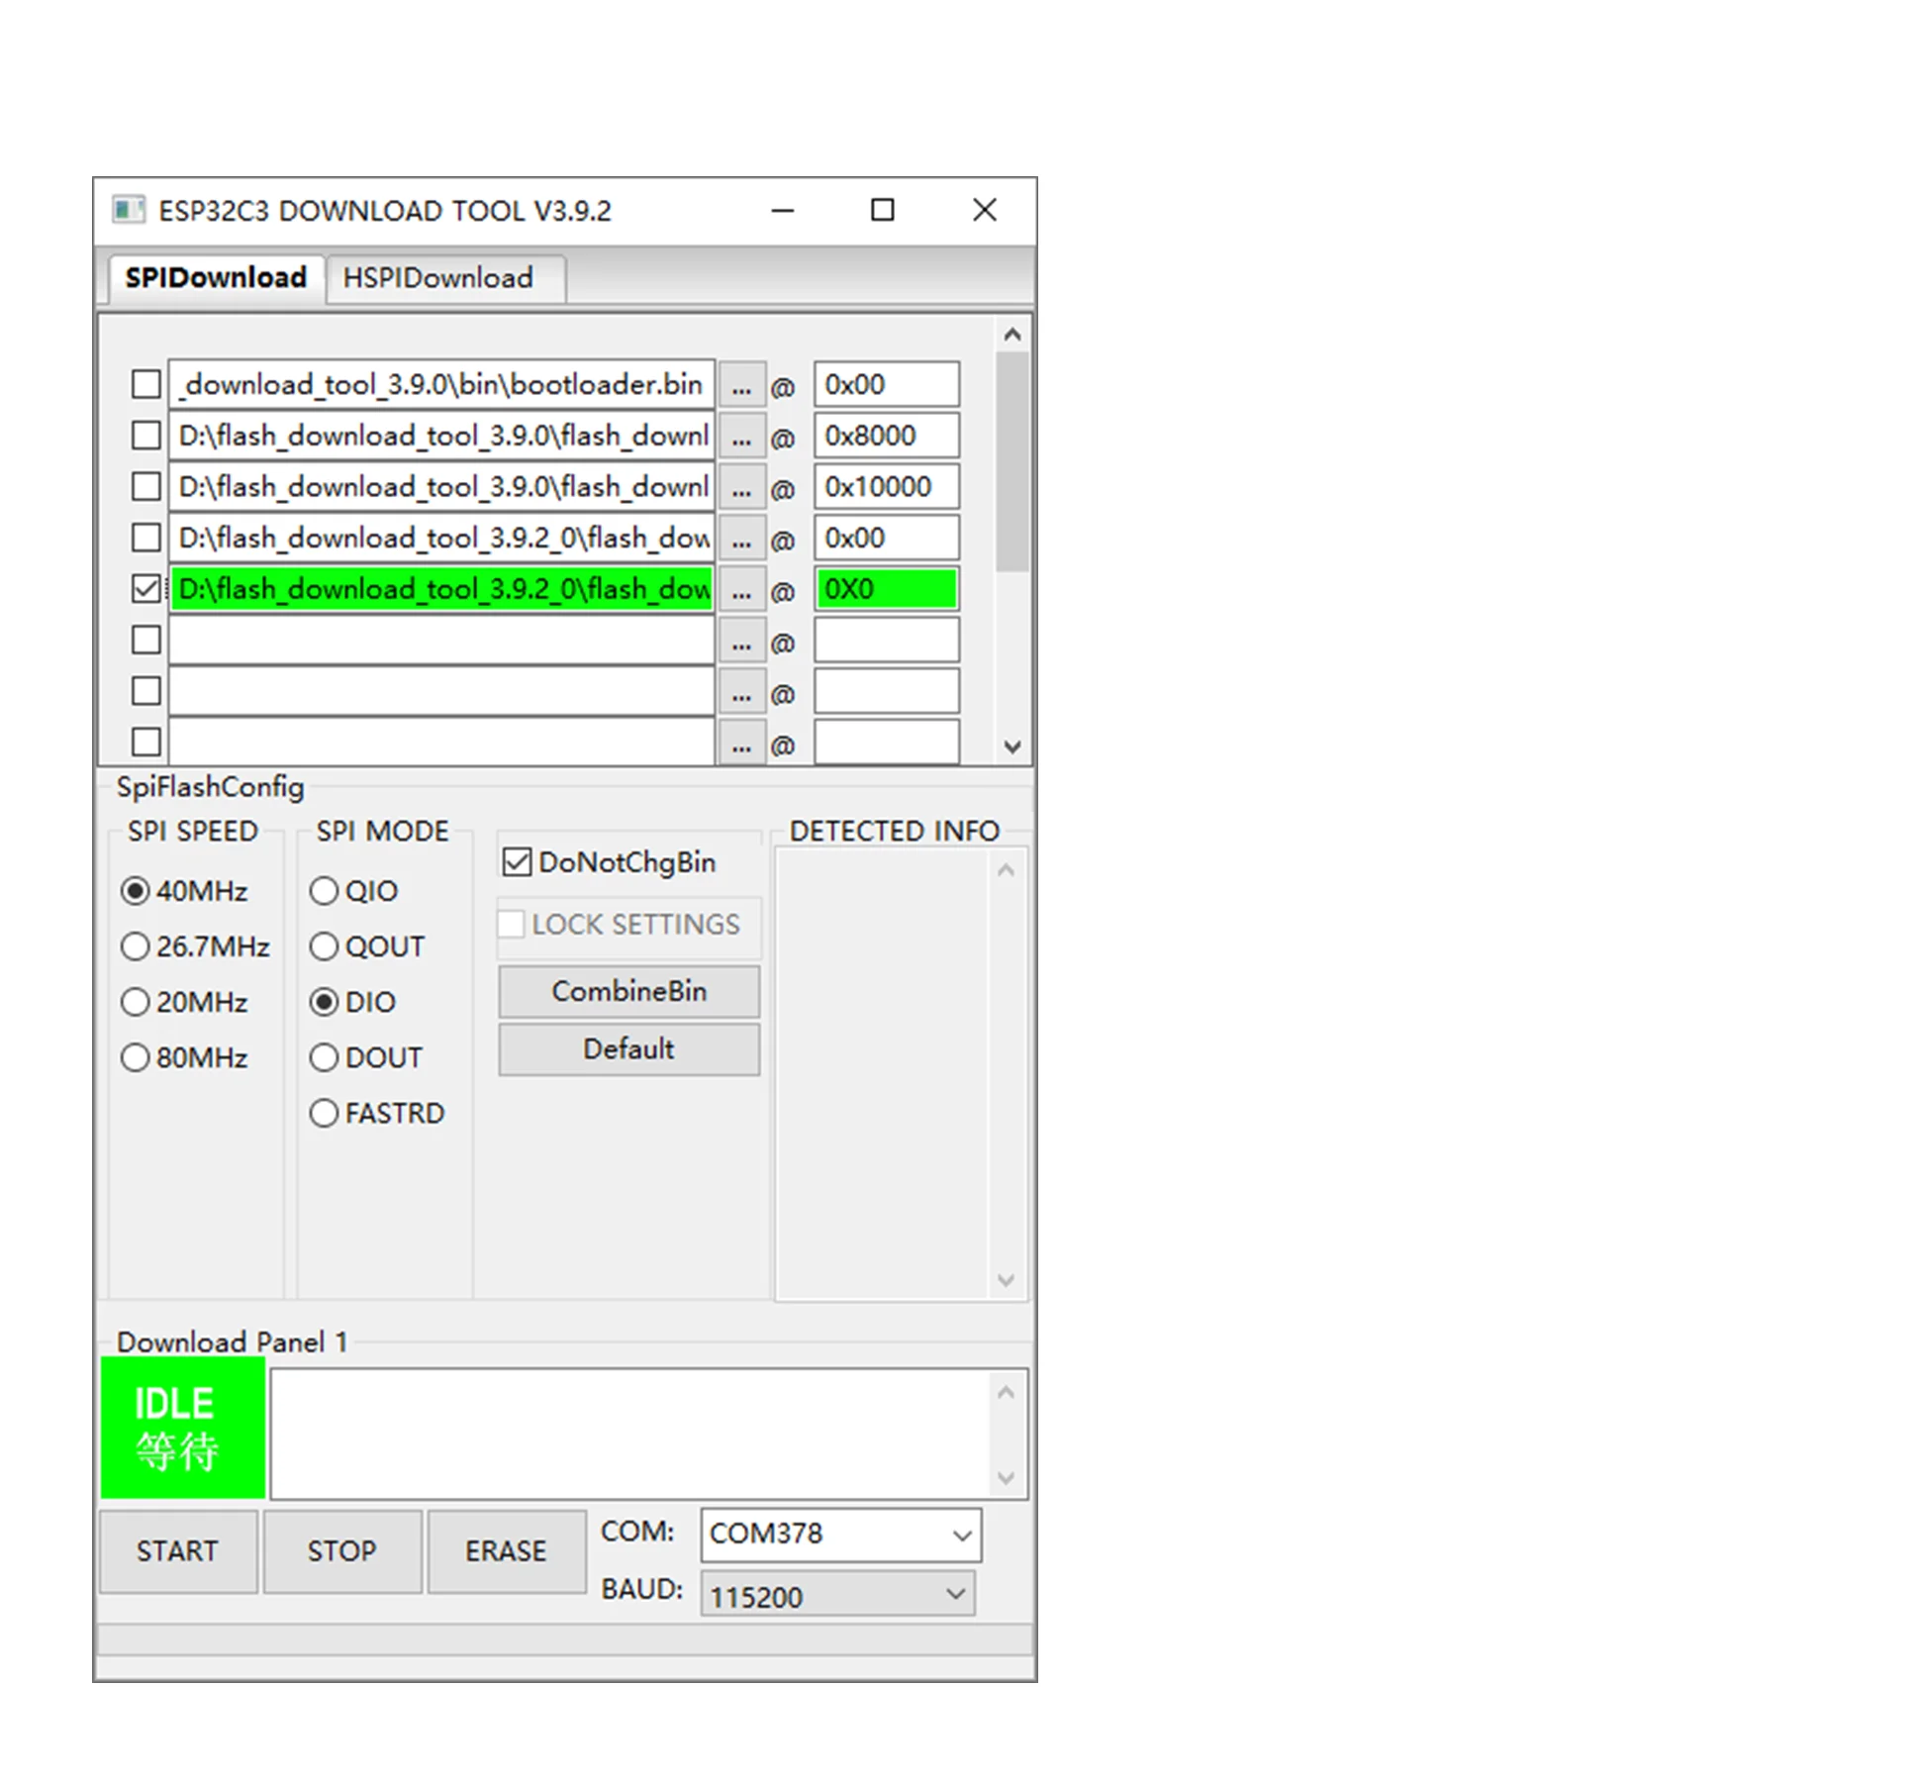Uncheck the green highlighted file row checkbox

146,589
